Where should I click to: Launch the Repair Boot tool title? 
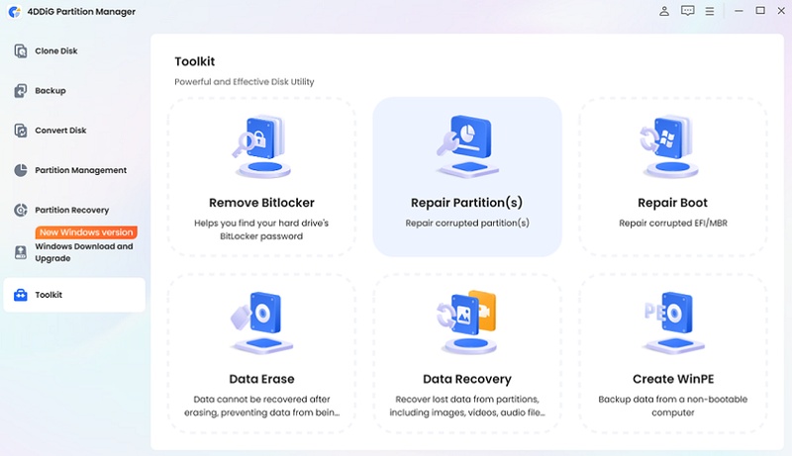[672, 203]
